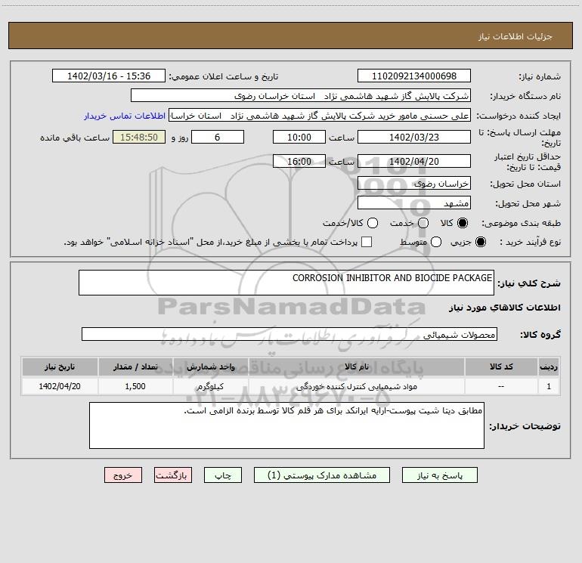Image resolution: width=582 pixels, height=563 pixels.
Task: Click need date cell 1402/04/20 in table
Action: (60, 386)
